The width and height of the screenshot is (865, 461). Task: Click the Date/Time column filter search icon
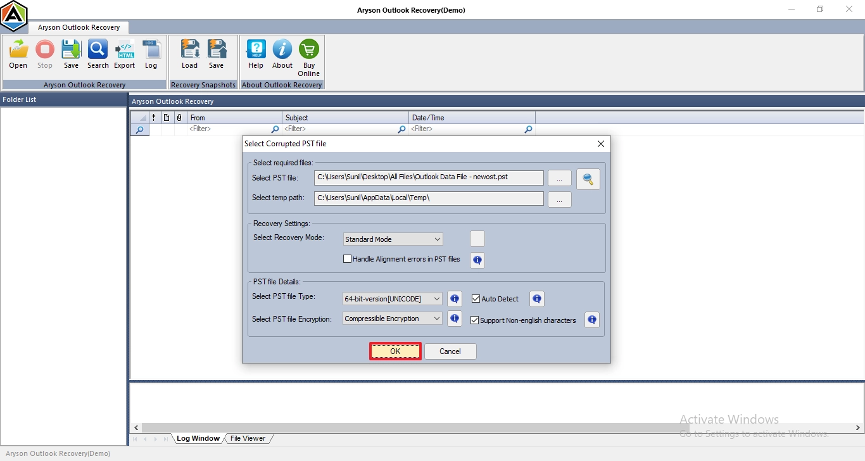528,129
